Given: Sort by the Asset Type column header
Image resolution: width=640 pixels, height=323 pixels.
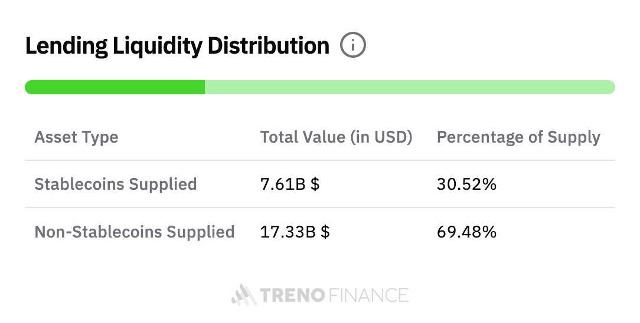Looking at the screenshot, I should tap(76, 137).
